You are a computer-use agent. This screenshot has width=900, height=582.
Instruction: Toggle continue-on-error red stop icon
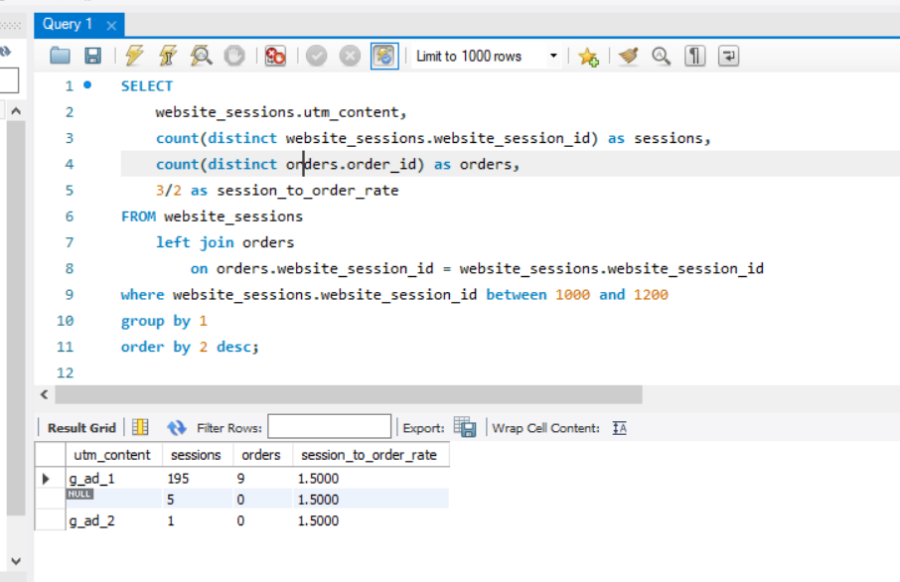click(275, 56)
